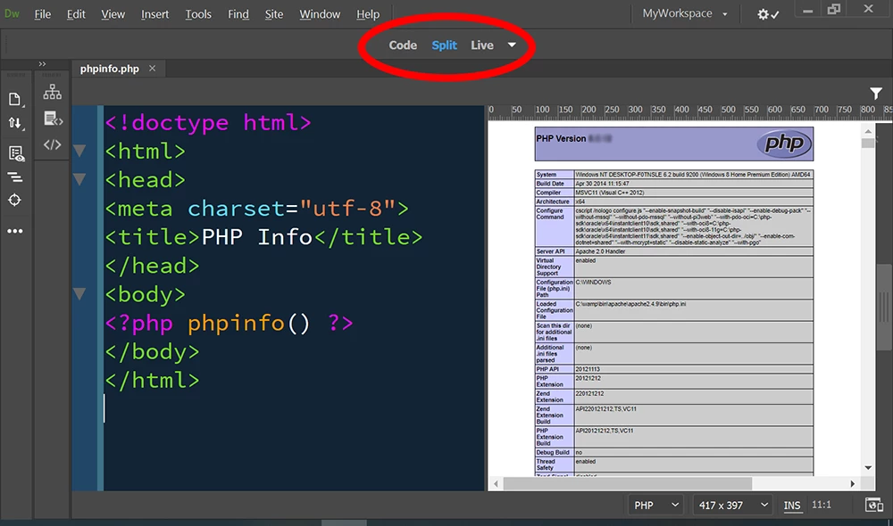This screenshot has height=526, width=893.
Task: Click the code snippets panel icon
Action: tap(53, 119)
